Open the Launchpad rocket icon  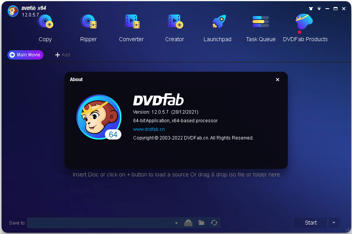[219, 22]
